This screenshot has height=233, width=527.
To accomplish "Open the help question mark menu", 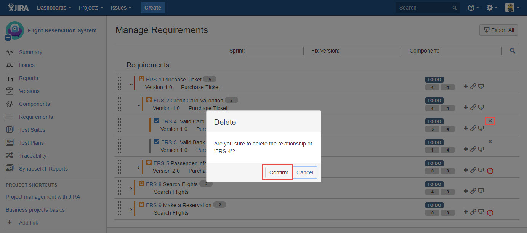I will pyautogui.click(x=473, y=8).
